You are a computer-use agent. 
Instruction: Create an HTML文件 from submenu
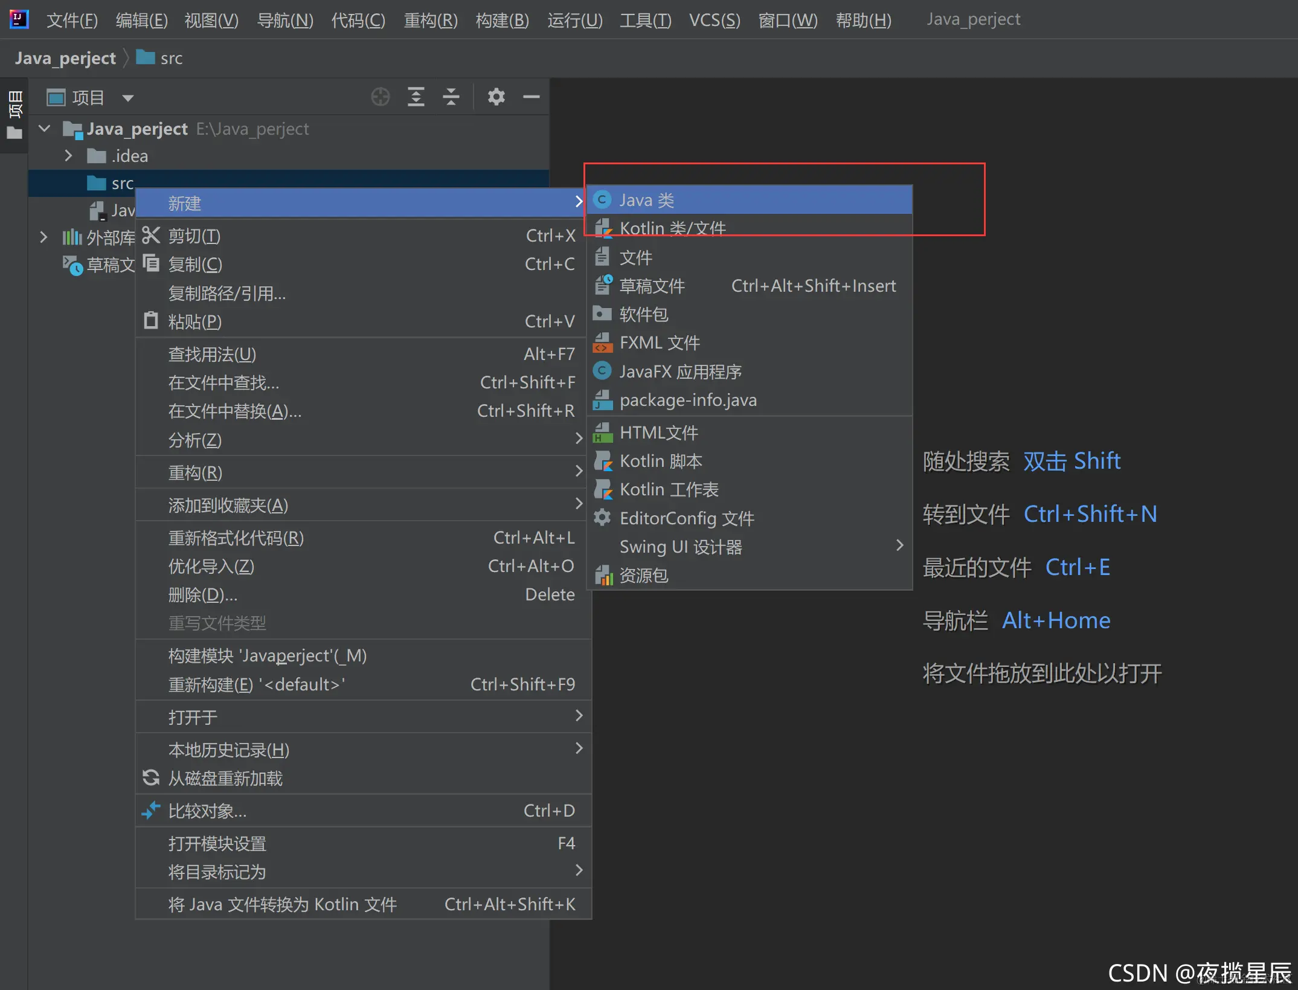click(658, 432)
